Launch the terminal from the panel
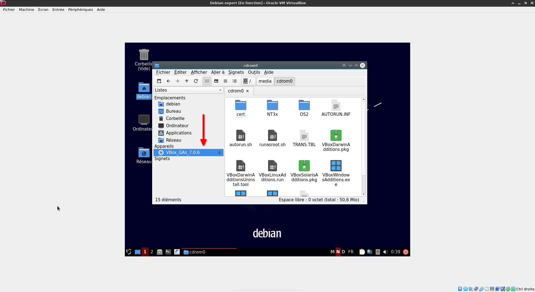Screen dimensions: 535x292 pyautogui.click(x=168, y=252)
